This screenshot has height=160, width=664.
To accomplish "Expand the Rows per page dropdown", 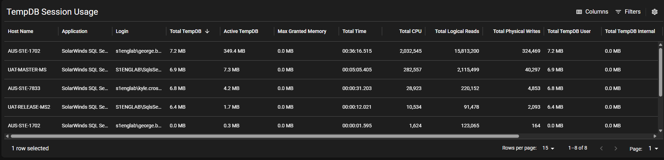I will (549, 148).
